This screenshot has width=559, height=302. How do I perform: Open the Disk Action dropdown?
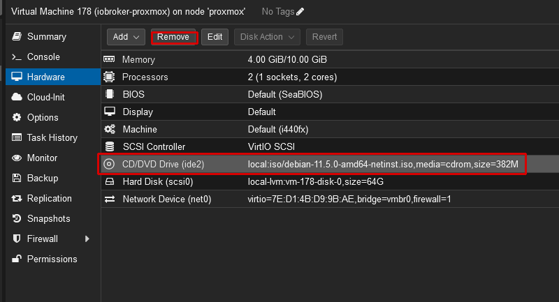point(268,37)
